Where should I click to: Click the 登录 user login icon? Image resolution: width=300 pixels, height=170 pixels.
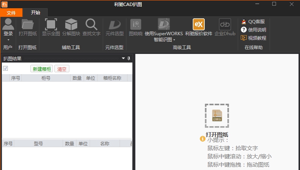(x=8, y=24)
